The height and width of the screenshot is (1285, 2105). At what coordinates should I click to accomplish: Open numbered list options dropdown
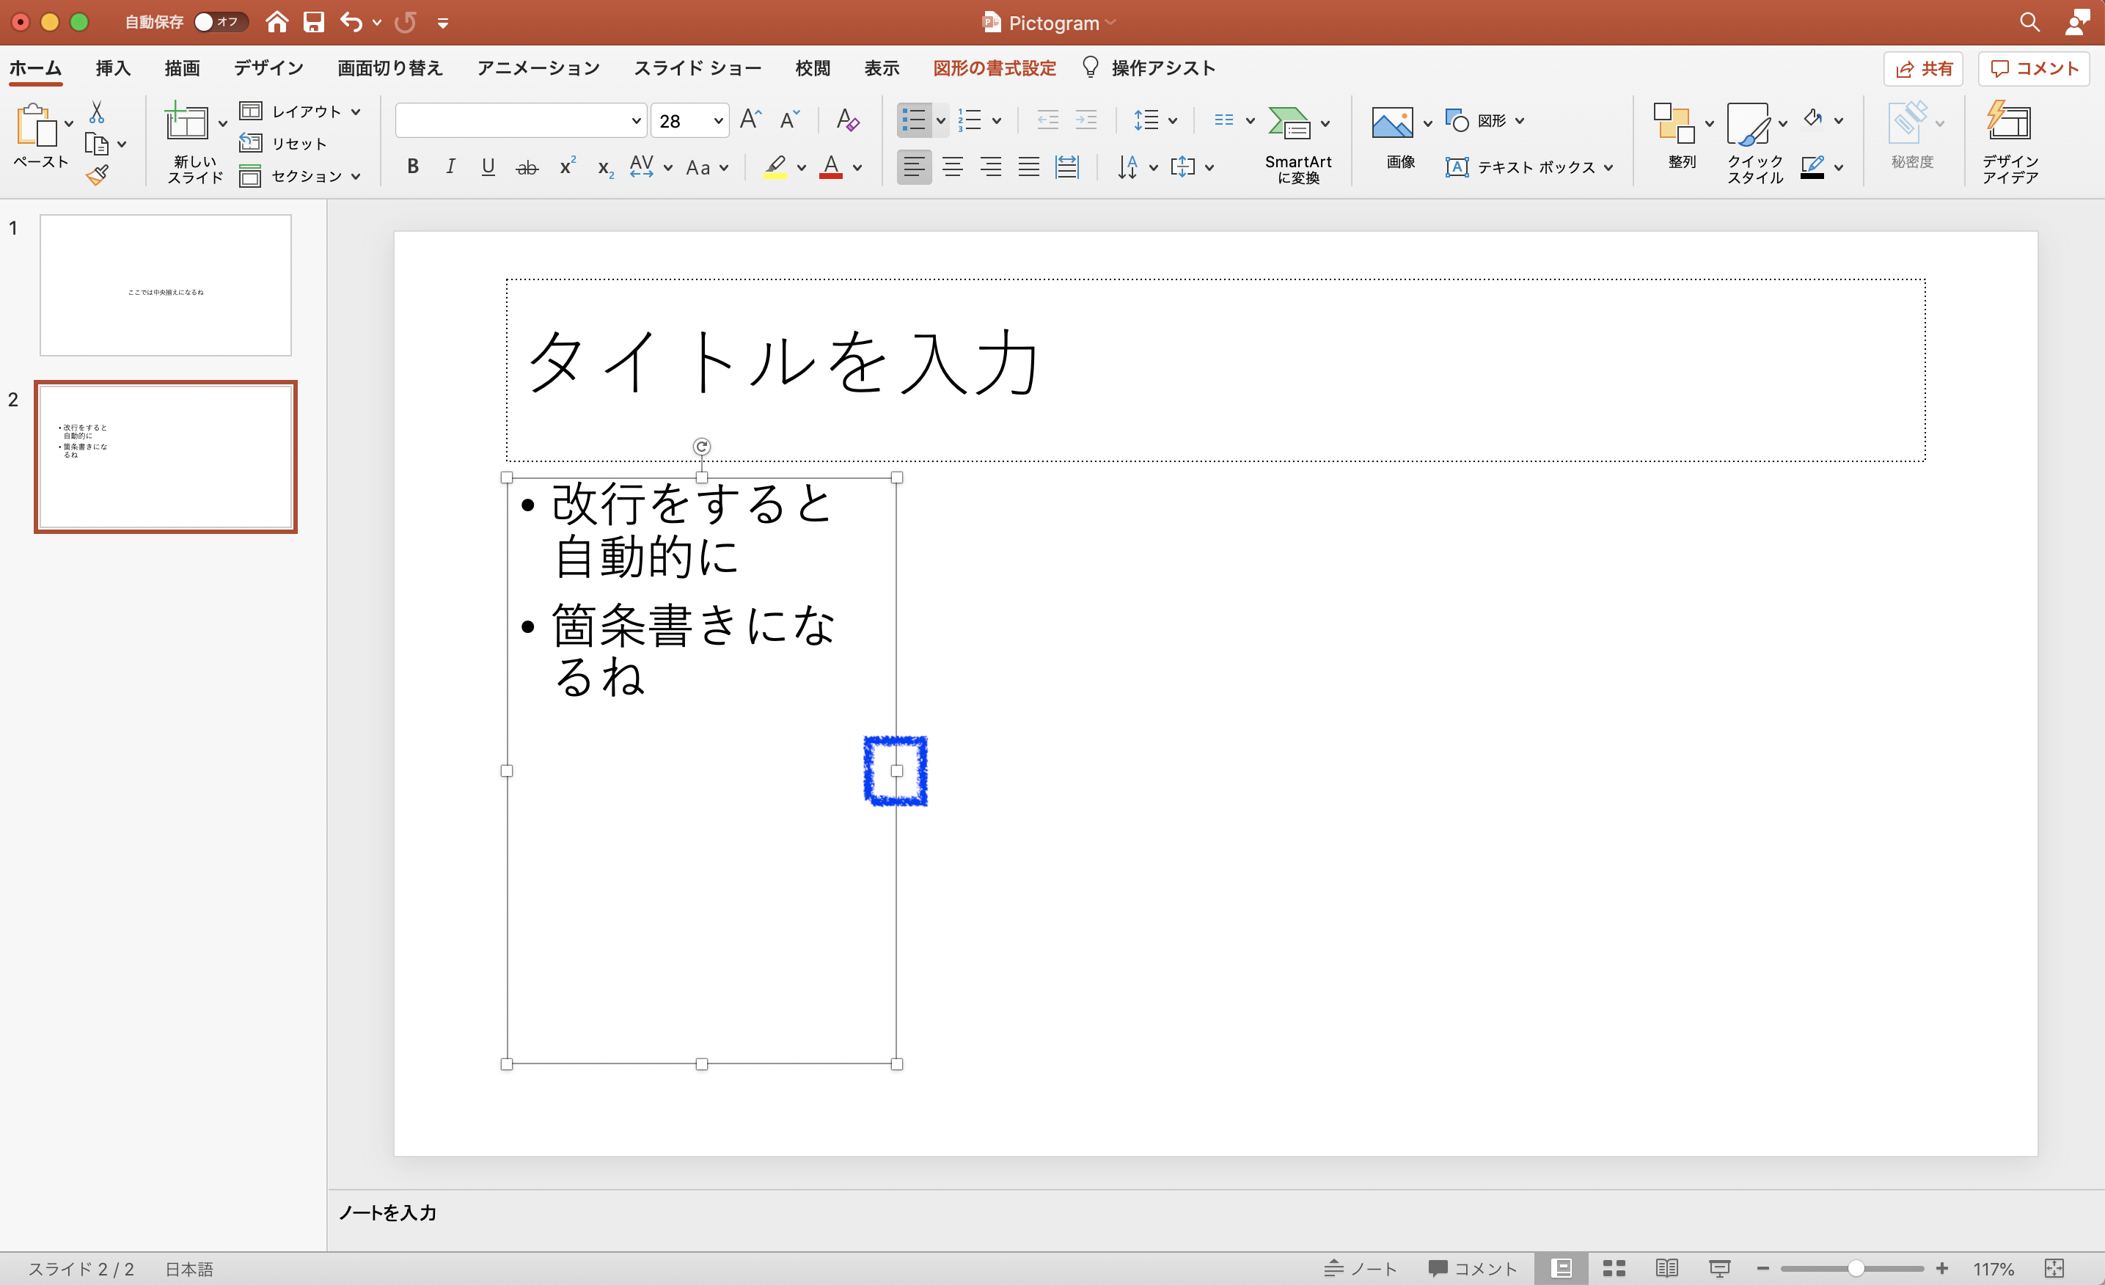click(x=996, y=121)
